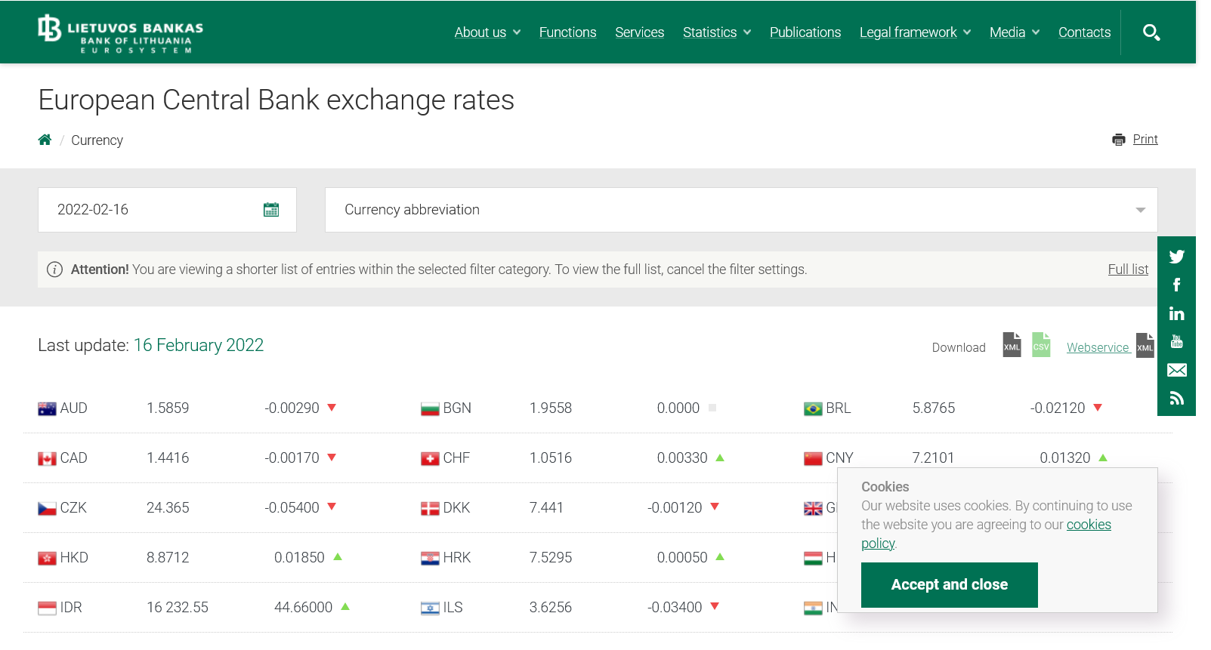1211x650 pixels.
Task: Open the Facebook sidebar icon
Action: (1176, 285)
